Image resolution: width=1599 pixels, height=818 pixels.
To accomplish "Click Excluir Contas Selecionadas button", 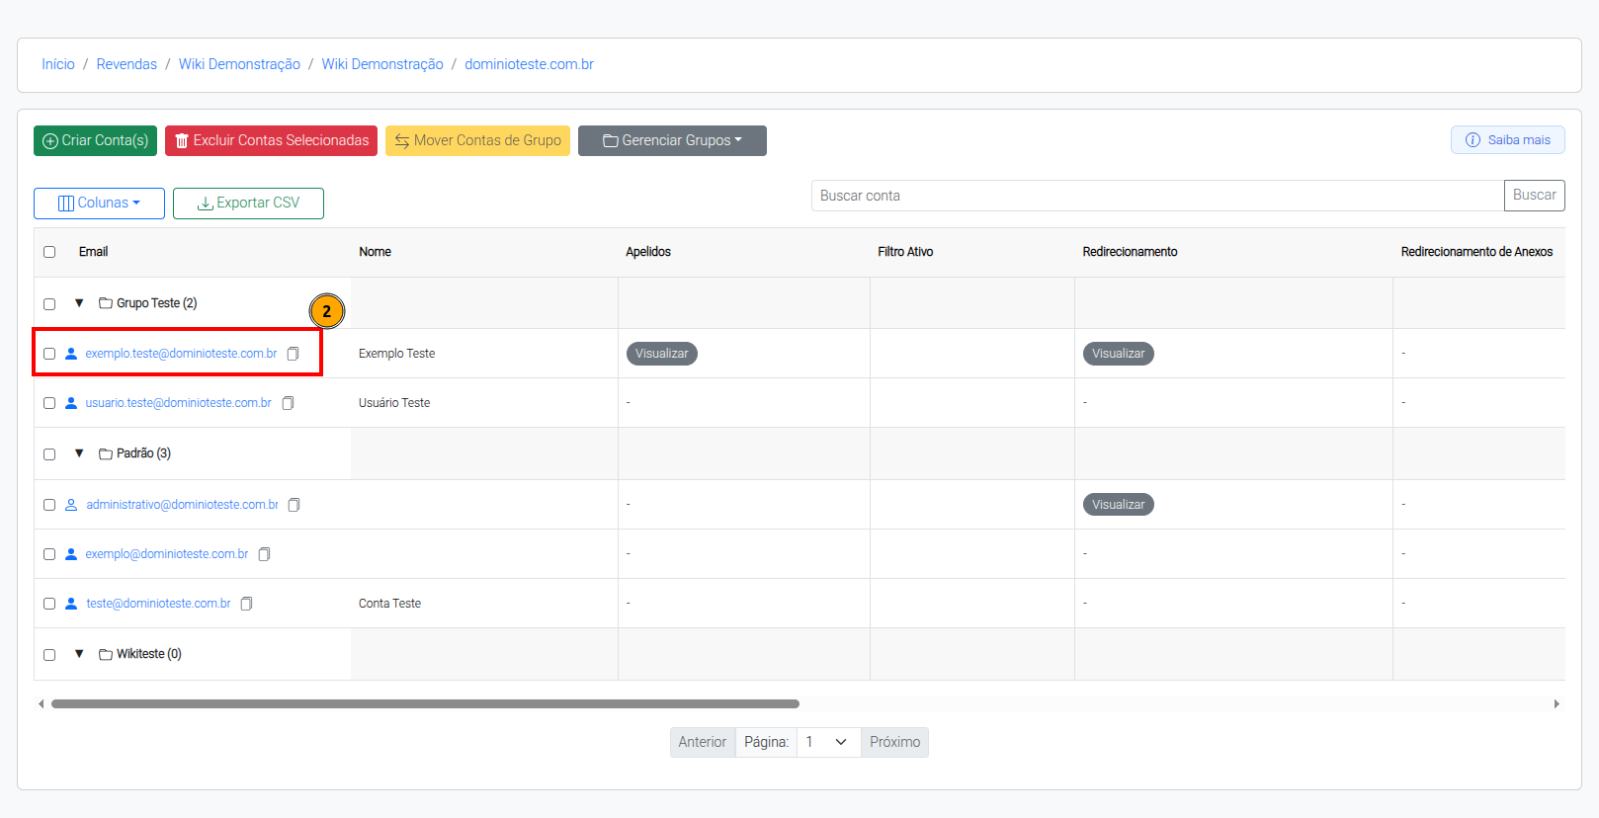I will pyautogui.click(x=271, y=140).
